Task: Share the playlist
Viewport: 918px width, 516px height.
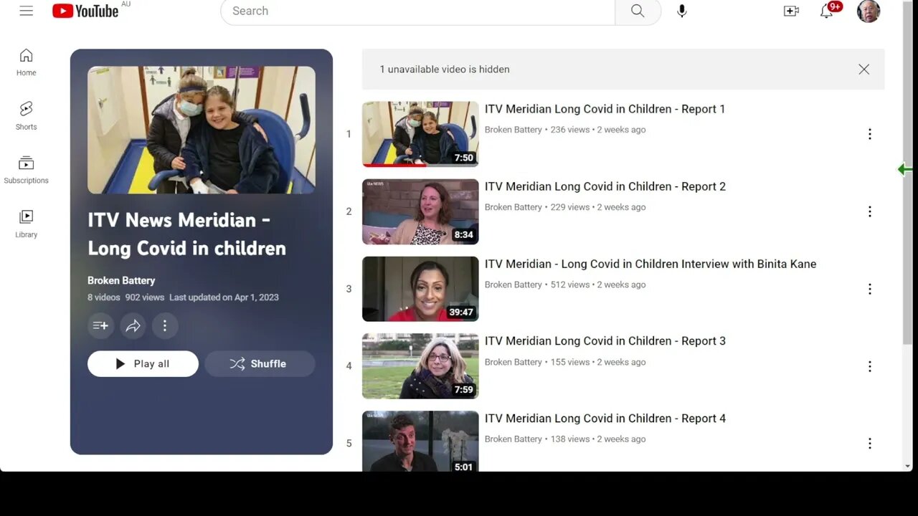Action: [x=133, y=325]
